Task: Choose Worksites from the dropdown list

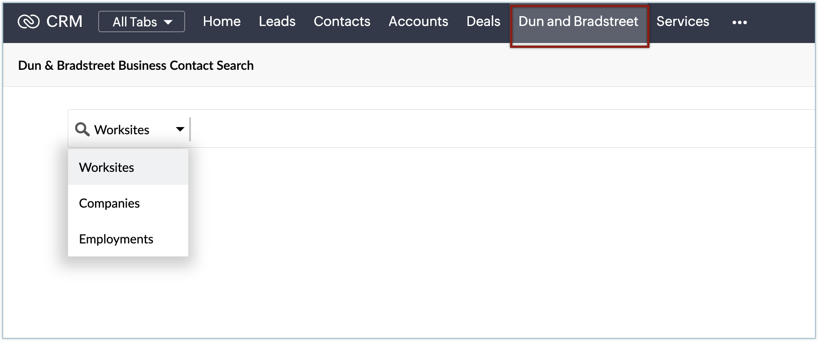Action: [x=107, y=167]
